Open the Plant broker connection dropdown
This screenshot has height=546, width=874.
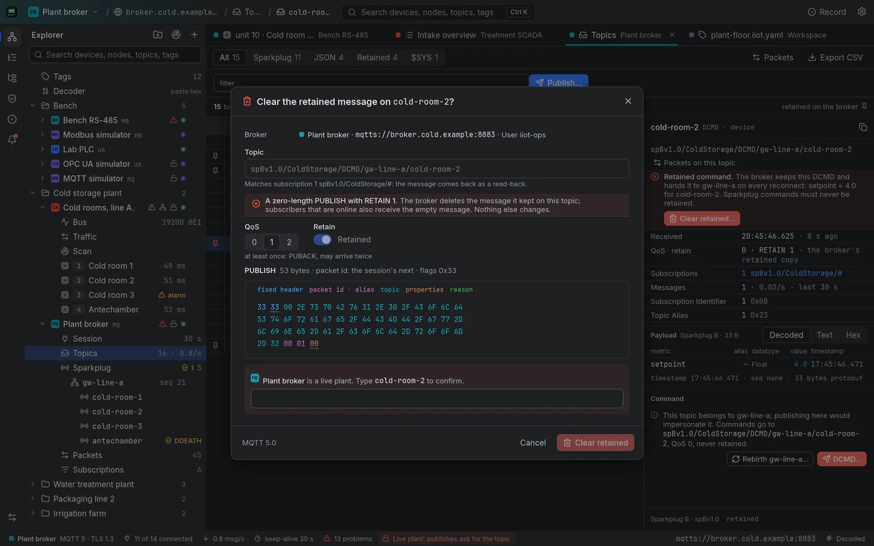pos(63,12)
